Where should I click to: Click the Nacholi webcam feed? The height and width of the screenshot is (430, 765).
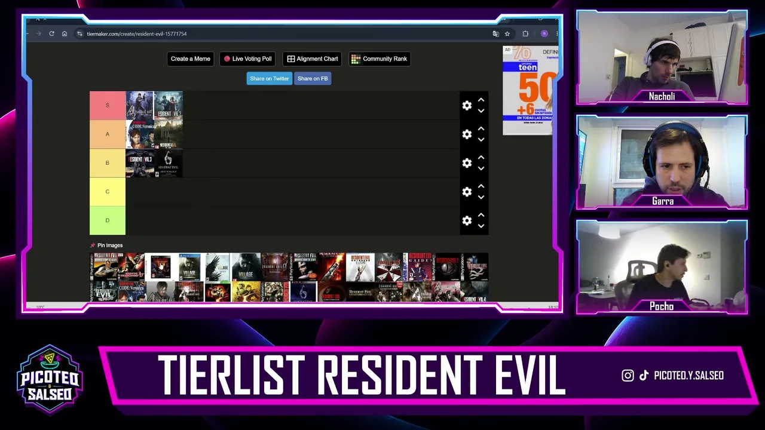tap(662, 57)
